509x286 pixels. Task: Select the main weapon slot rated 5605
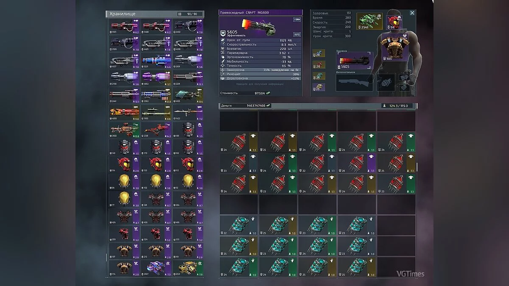pyautogui.click(x=354, y=60)
